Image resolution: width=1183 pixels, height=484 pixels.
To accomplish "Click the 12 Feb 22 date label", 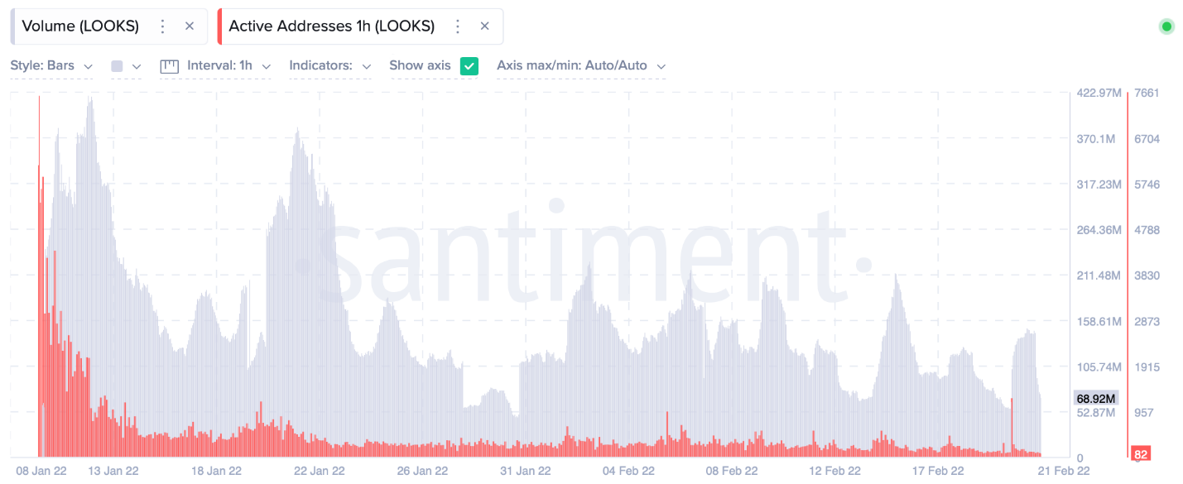I will pyautogui.click(x=834, y=471).
